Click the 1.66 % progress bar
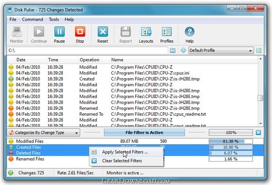Viewport: 272px width, 185px height. coord(231,159)
